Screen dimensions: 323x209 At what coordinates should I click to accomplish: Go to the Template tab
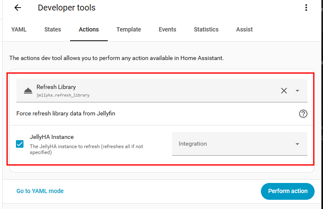pos(129,29)
